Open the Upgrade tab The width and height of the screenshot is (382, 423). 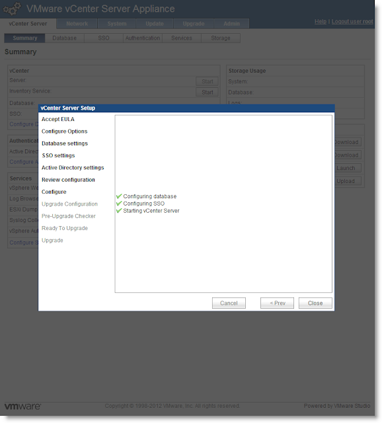click(194, 24)
